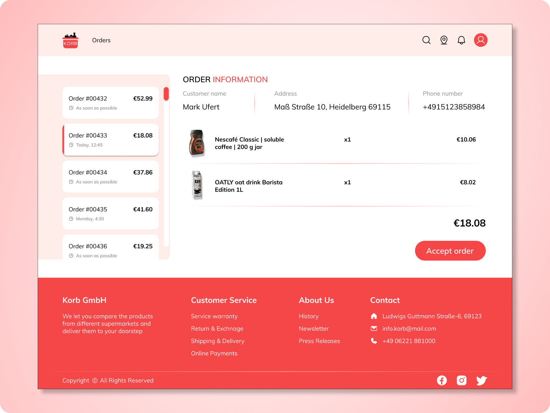550x413 pixels.
Task: Open the Nescafé Classic jar thumbnail
Action: point(197,143)
